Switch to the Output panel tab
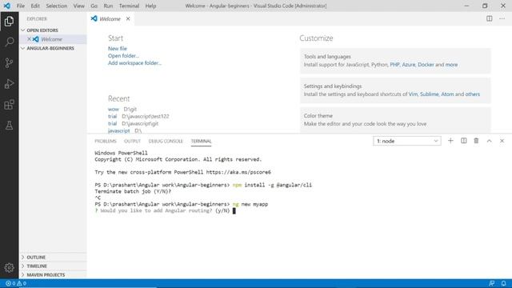The width and height of the screenshot is (512, 288). click(x=132, y=141)
